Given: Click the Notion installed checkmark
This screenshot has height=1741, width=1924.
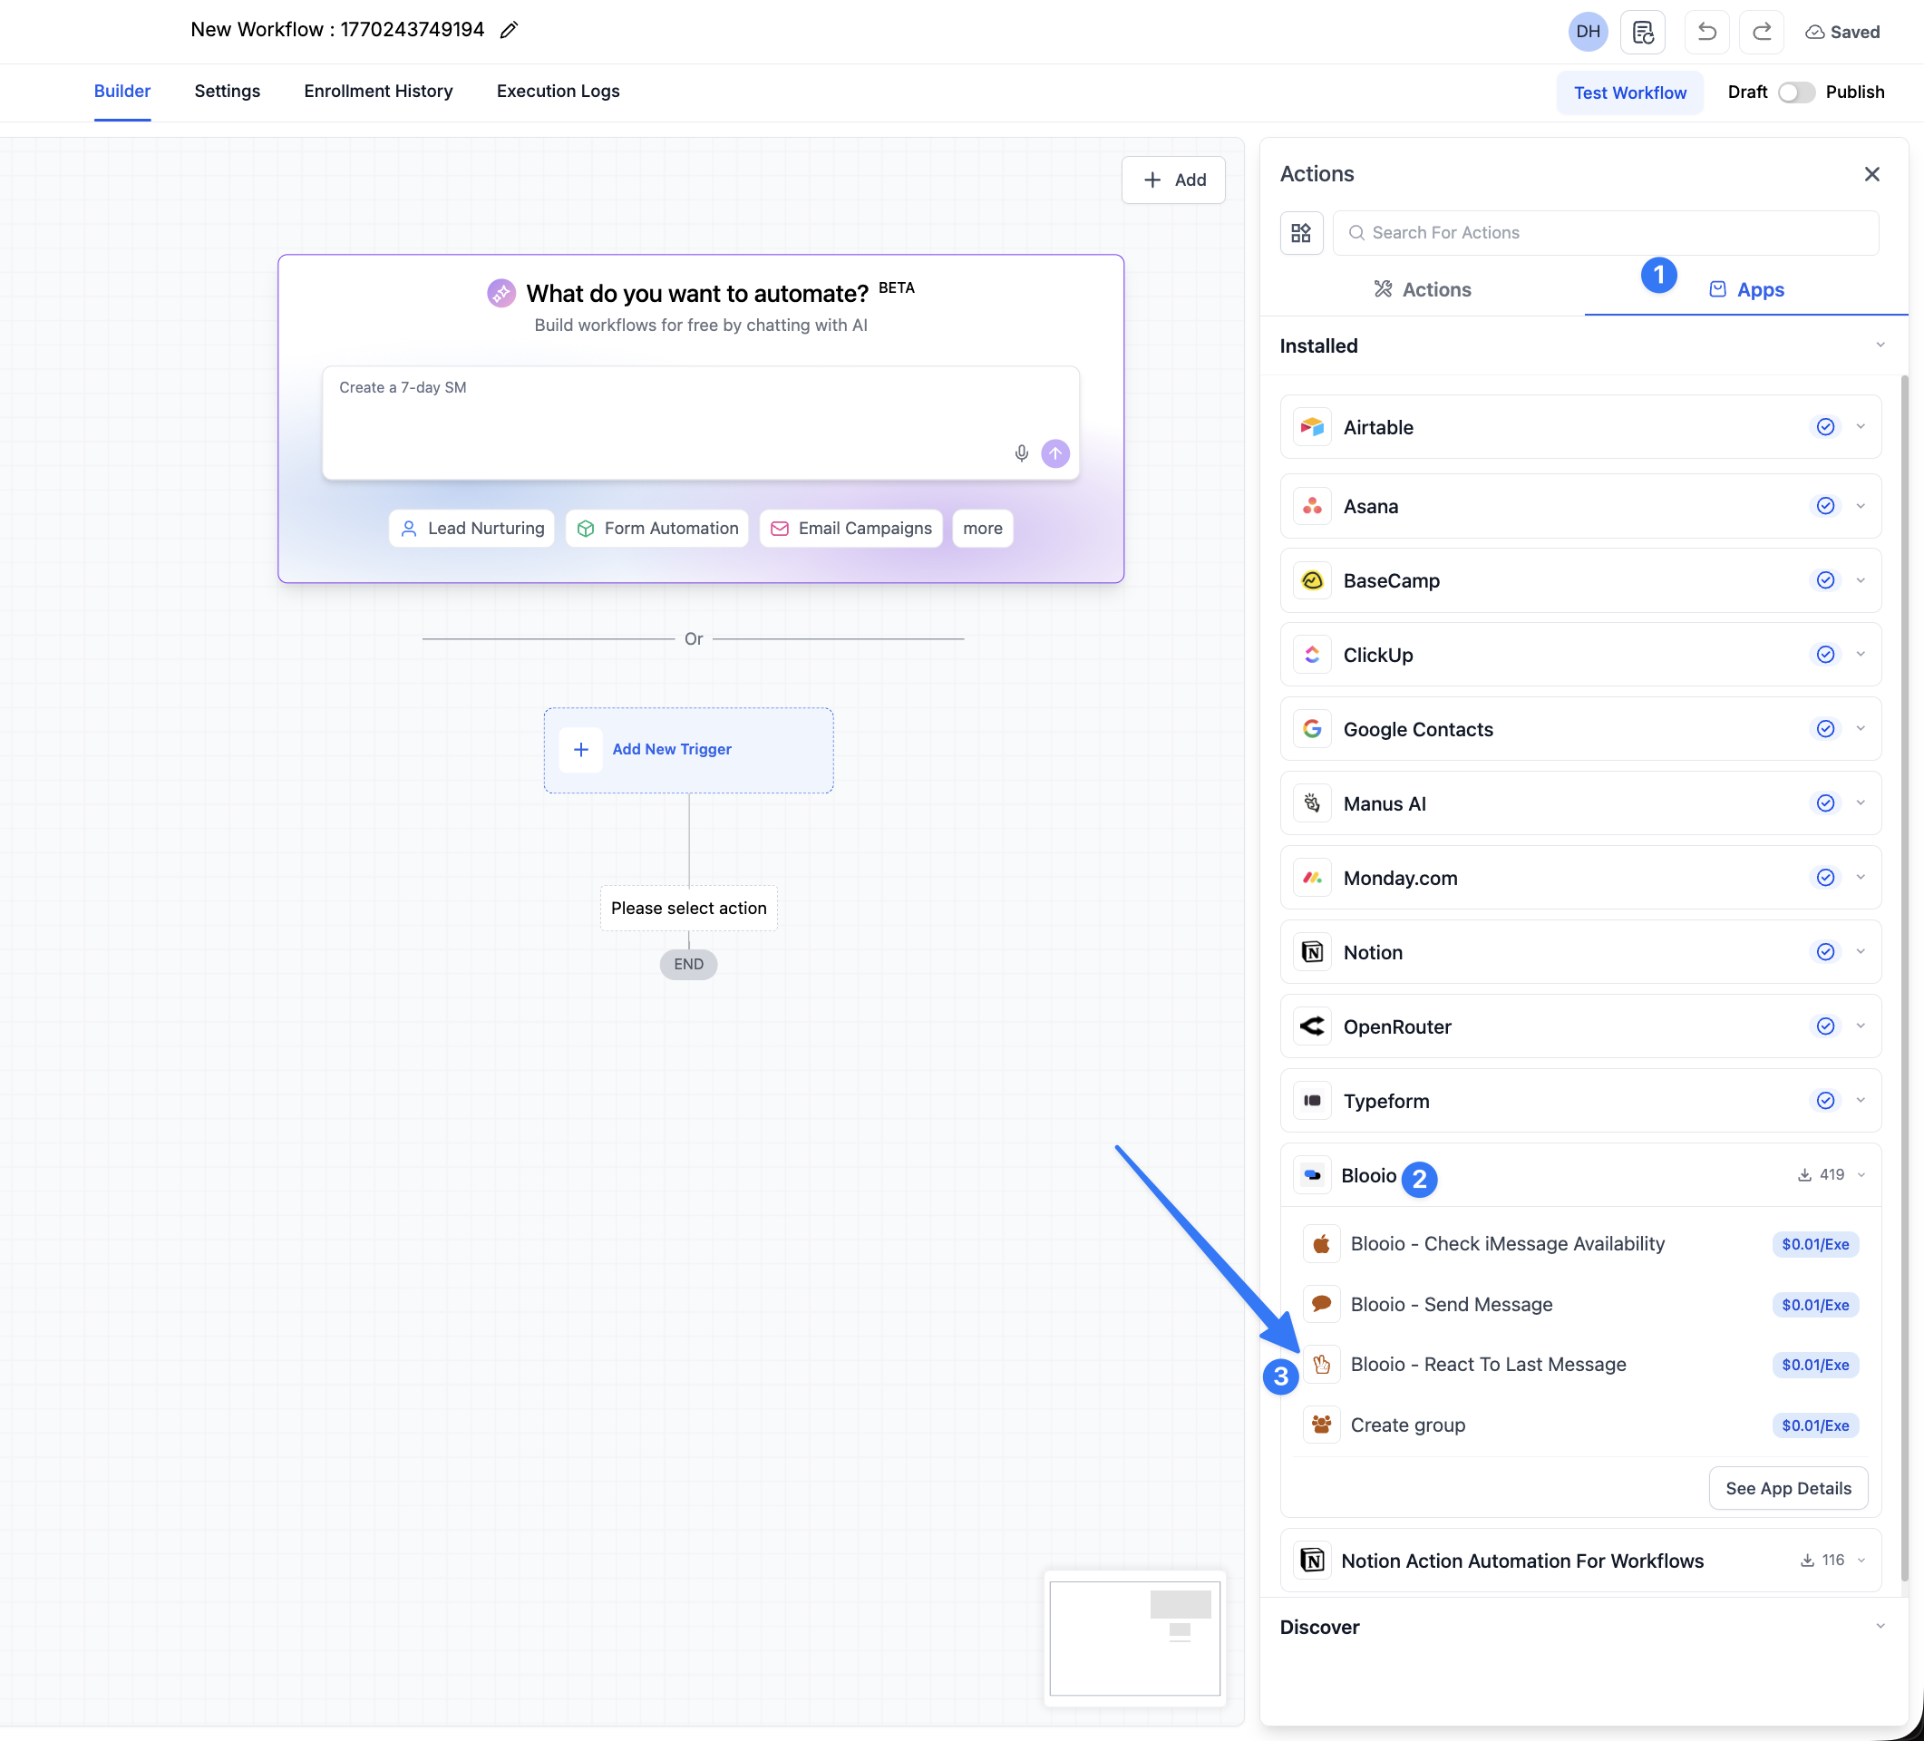Looking at the screenshot, I should pos(1825,953).
